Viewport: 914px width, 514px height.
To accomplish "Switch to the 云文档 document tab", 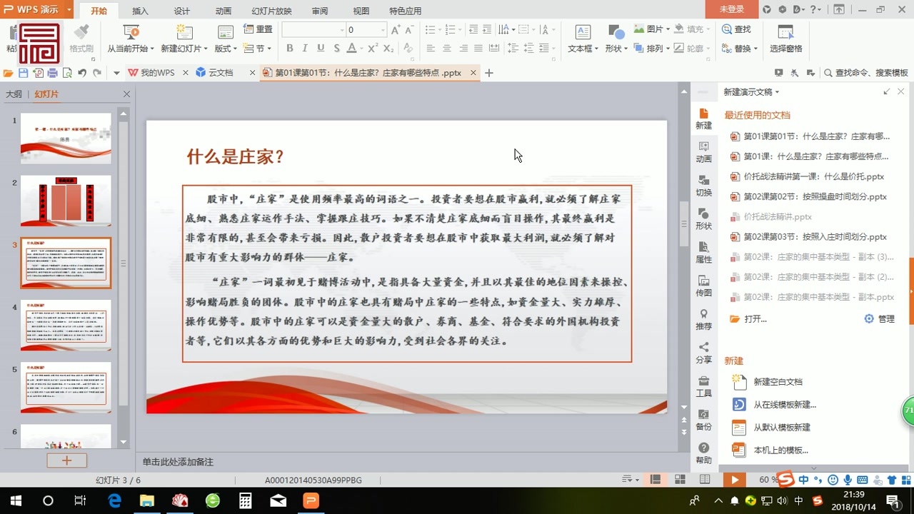I will coord(221,73).
